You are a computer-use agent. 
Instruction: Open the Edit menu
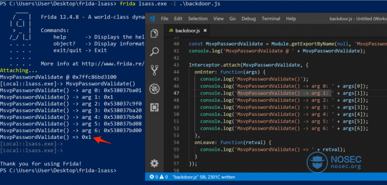[178, 19]
